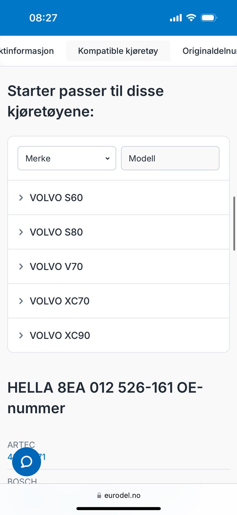Tap the battery status icon
This screenshot has height=515, width=237.
[209, 18]
